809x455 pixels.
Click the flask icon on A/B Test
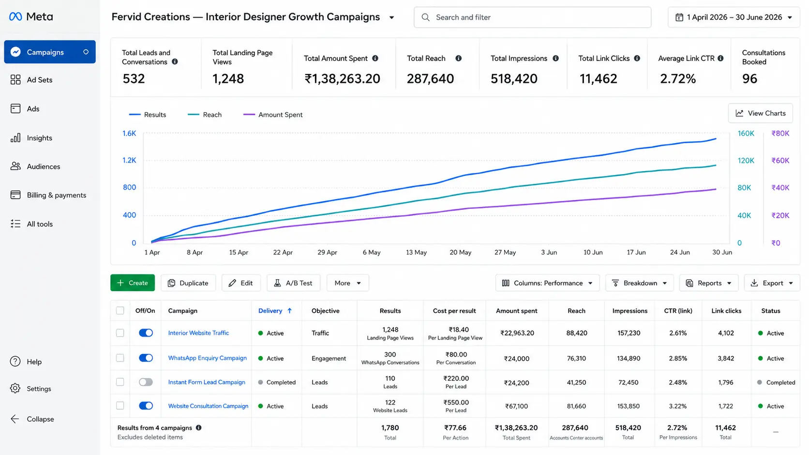[277, 283]
